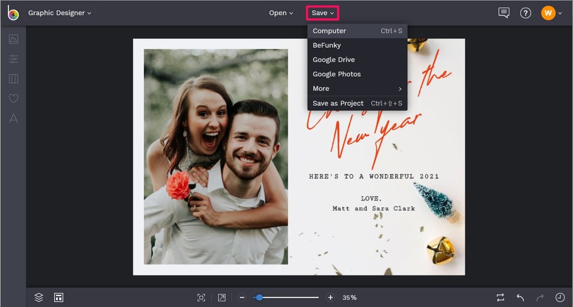Select the "LOVE," text line
The height and width of the screenshot is (307, 573).
coord(371,199)
